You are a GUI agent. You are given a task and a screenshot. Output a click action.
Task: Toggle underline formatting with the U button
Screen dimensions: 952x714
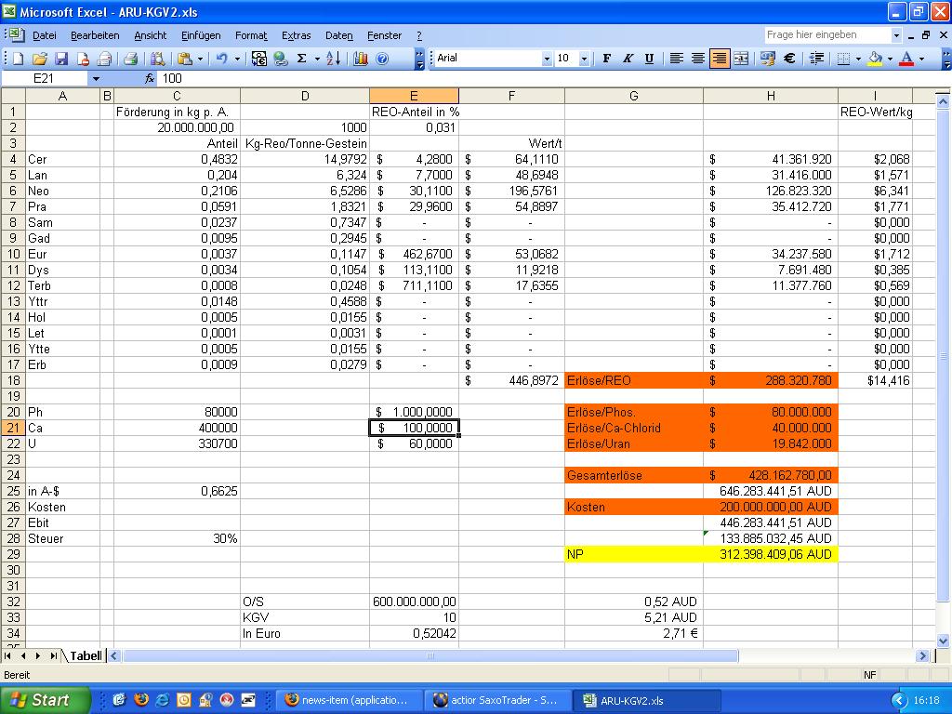coord(648,58)
